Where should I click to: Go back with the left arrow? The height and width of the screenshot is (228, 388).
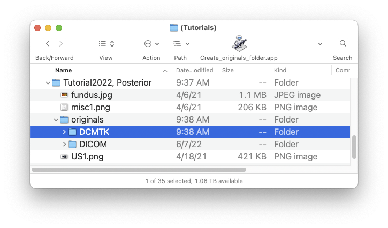48,44
